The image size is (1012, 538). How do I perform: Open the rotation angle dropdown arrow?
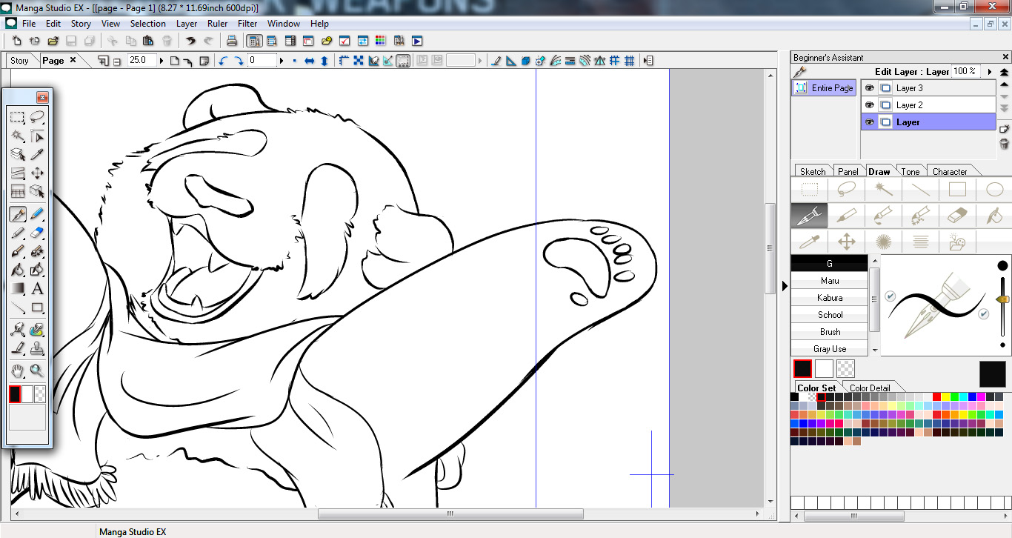282,61
